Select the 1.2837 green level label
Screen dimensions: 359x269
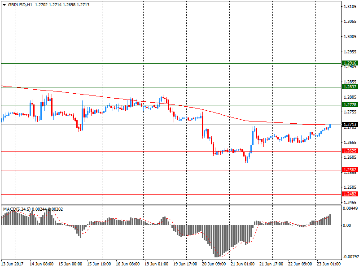pyautogui.click(x=350, y=87)
